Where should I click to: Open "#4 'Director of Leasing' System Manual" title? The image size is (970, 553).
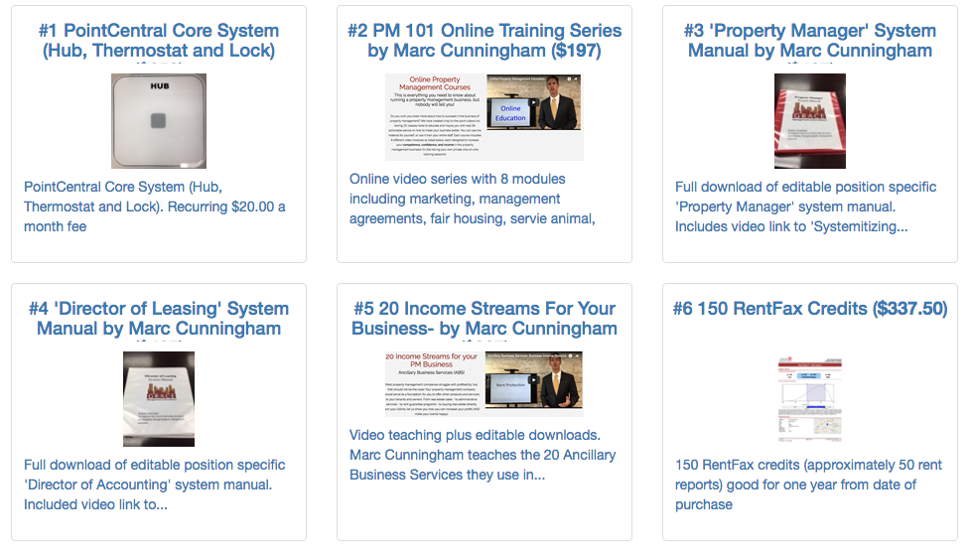(x=159, y=318)
